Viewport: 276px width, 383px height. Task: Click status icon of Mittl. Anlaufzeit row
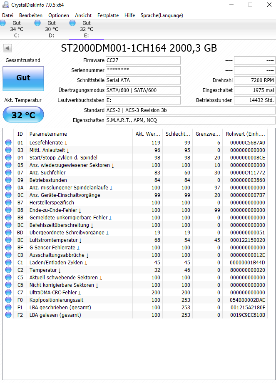[x=8, y=150]
